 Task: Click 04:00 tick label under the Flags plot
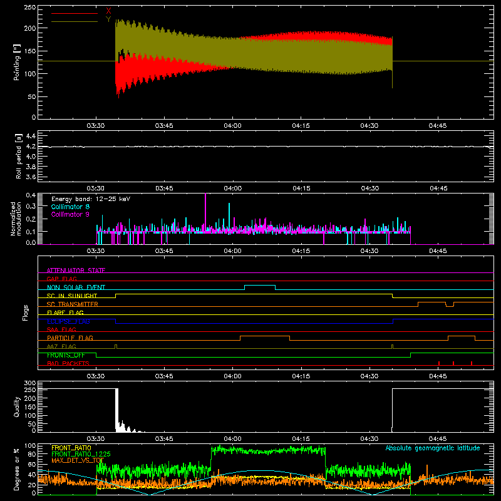[232, 376]
